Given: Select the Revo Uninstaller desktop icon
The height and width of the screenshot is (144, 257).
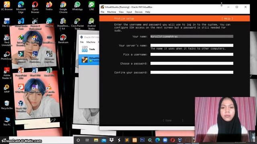Looking at the screenshot, I should point(7,40).
